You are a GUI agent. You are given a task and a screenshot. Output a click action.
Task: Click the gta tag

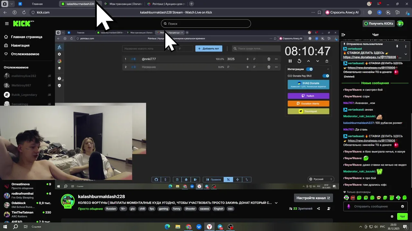click(132, 209)
